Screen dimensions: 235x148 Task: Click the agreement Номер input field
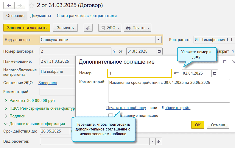[x=139, y=73]
